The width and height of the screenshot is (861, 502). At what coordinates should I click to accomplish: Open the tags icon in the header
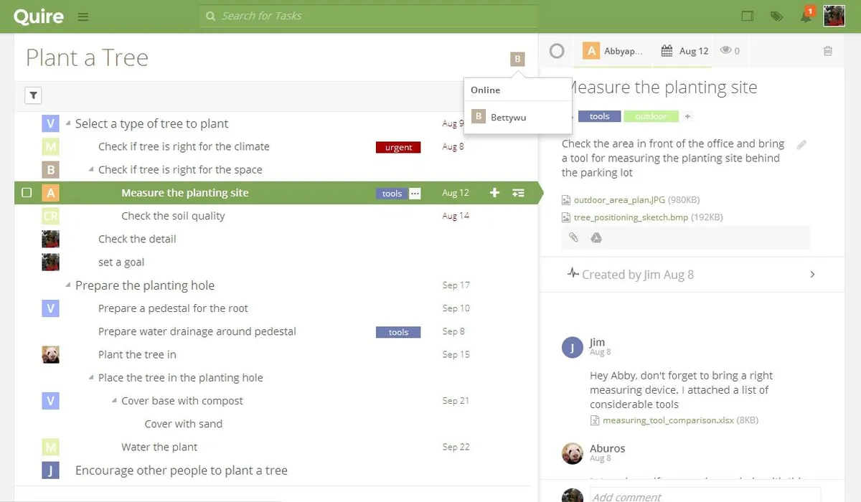(x=776, y=16)
